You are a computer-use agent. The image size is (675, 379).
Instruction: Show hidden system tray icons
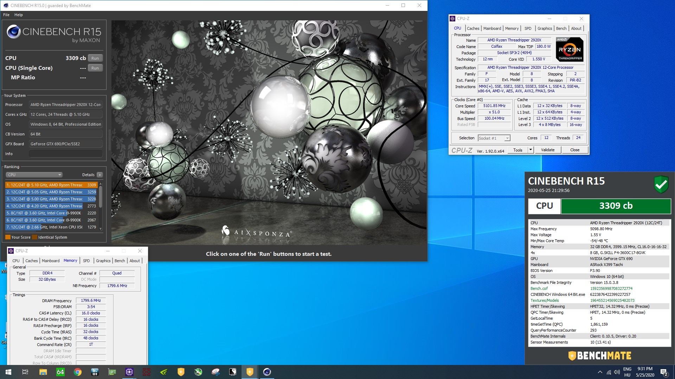(600, 372)
